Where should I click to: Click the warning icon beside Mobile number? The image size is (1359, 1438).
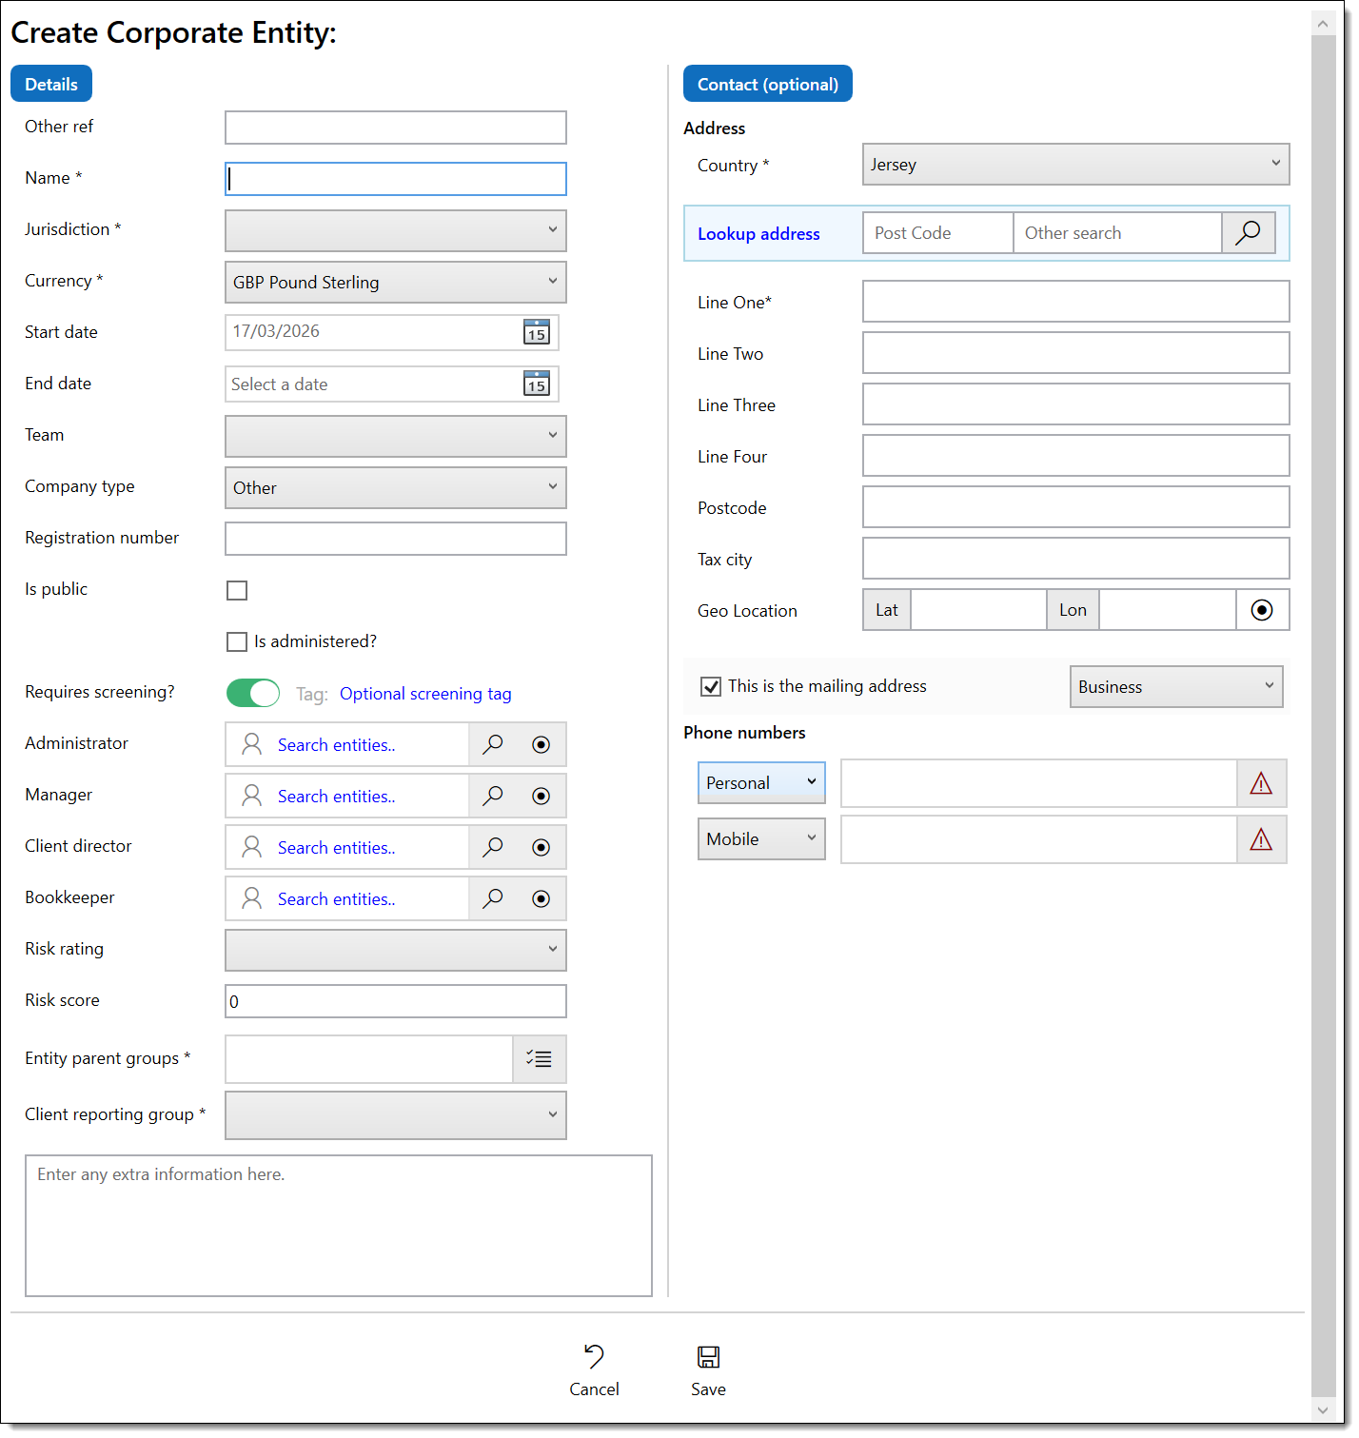click(x=1261, y=839)
